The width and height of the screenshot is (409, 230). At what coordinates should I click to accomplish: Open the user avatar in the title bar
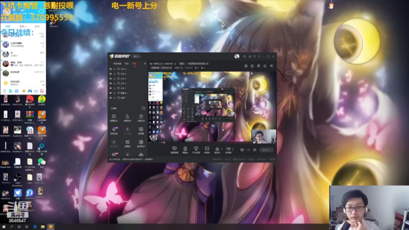[x=237, y=56]
